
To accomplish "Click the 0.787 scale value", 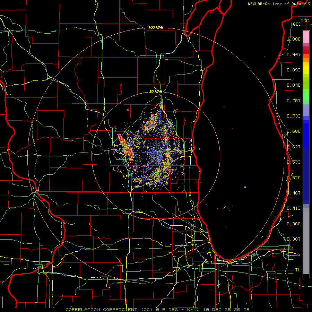I will pos(294,101).
